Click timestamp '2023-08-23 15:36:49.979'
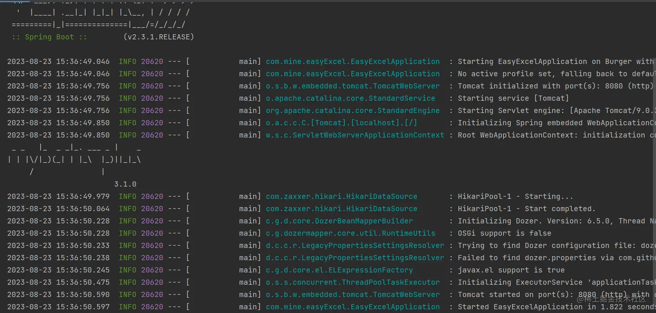 click(59, 196)
